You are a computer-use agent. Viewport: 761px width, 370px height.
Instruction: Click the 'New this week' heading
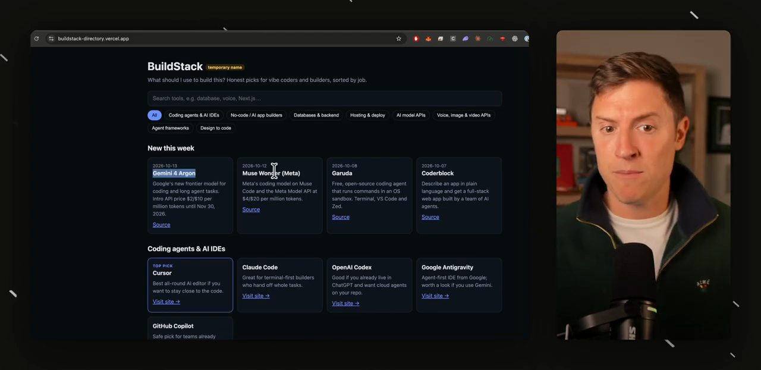point(171,148)
